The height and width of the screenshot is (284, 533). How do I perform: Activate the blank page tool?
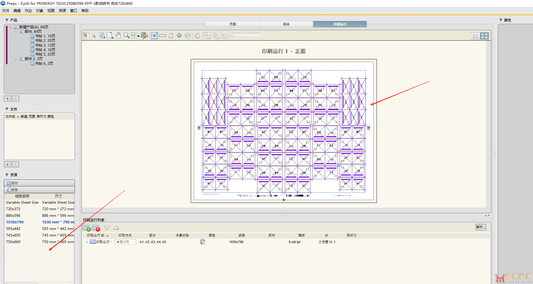110,36
